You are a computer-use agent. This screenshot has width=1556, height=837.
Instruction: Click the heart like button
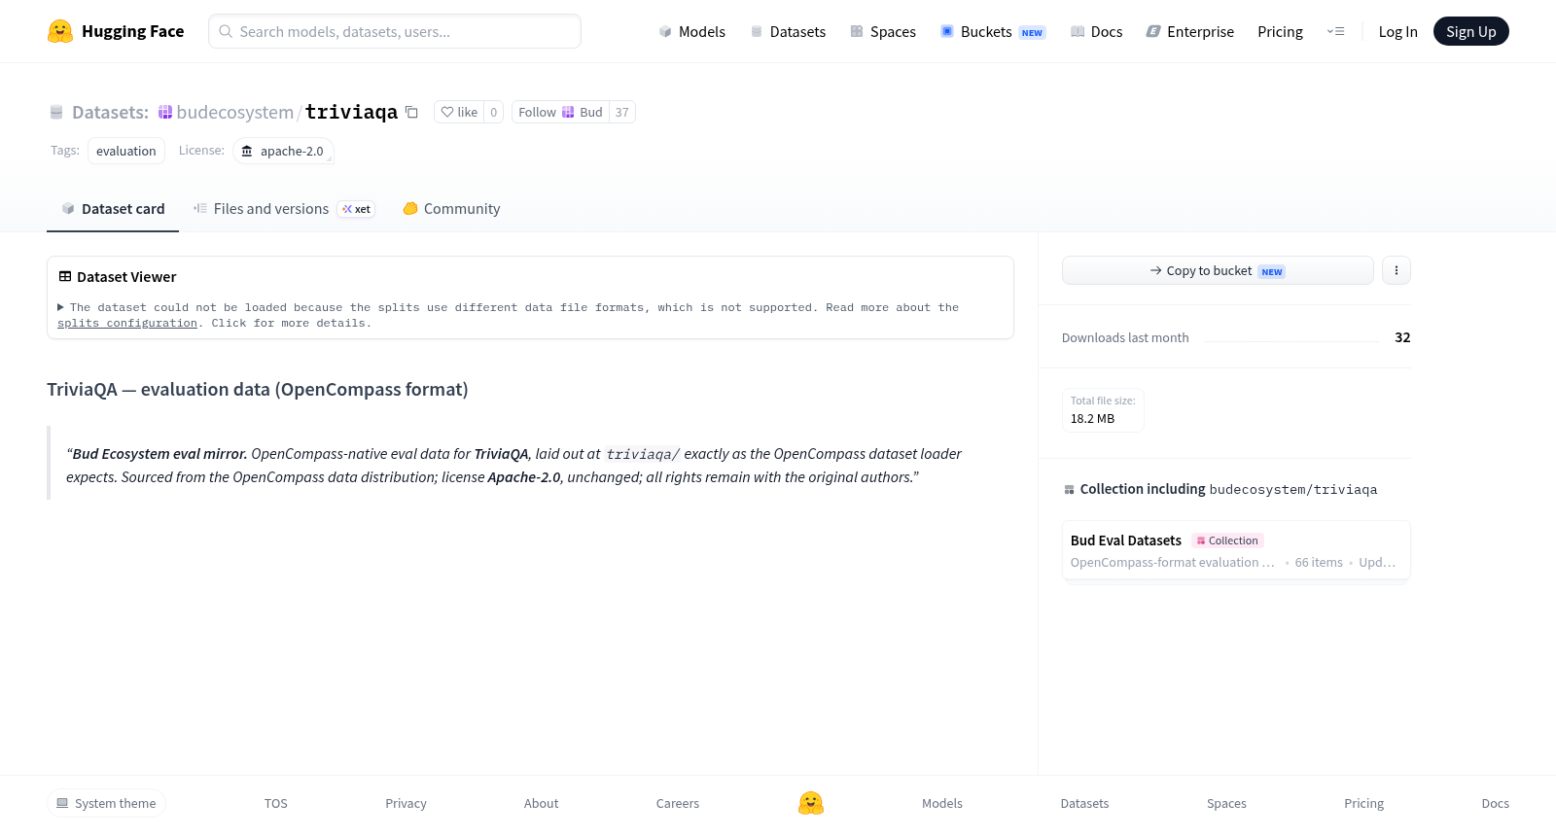coord(459,112)
